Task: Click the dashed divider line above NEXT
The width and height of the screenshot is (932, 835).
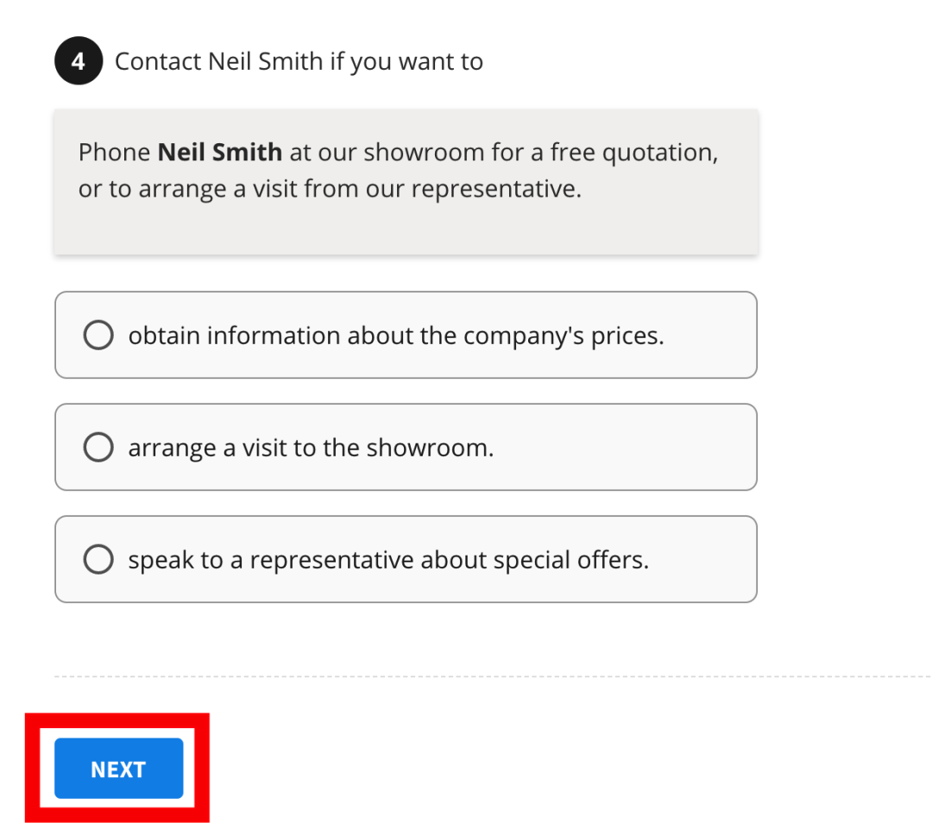Action: pos(492,677)
